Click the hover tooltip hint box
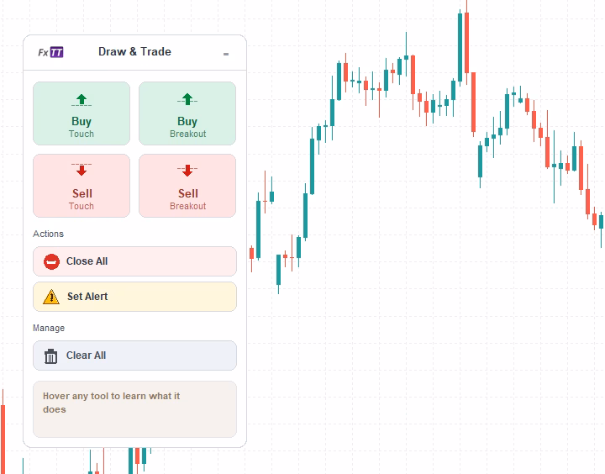This screenshot has height=474, width=605. point(134,409)
